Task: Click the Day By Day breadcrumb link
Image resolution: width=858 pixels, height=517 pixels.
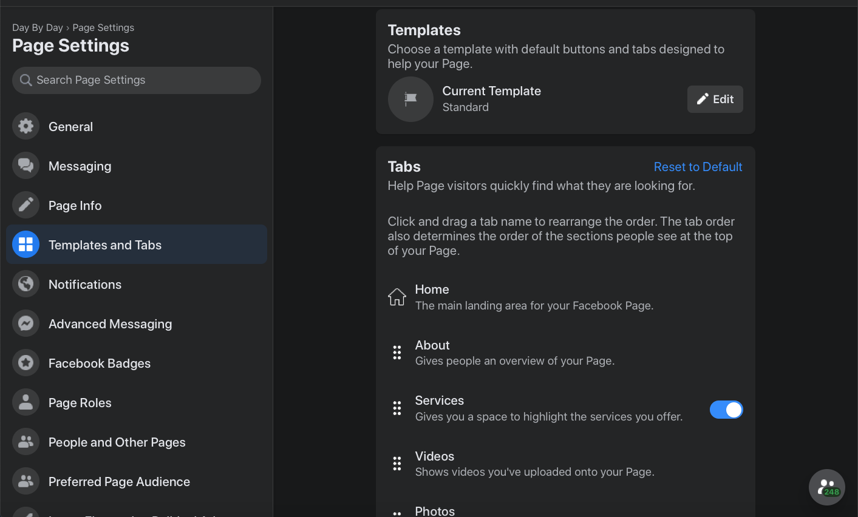Action: pyautogui.click(x=38, y=27)
